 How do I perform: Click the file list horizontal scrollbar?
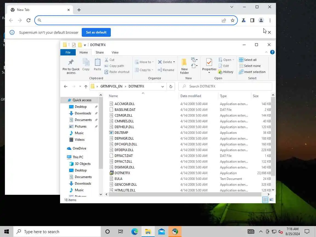tap(185, 194)
